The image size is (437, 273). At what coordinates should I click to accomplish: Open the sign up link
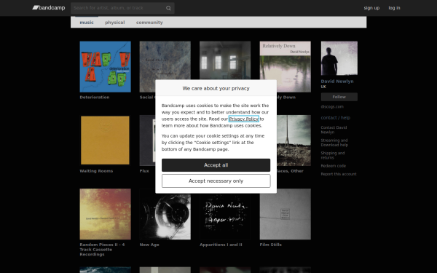click(x=371, y=8)
